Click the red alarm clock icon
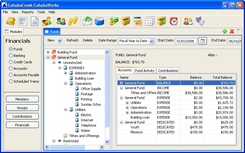Screen dimensions: 245x153 tap(174, 21)
